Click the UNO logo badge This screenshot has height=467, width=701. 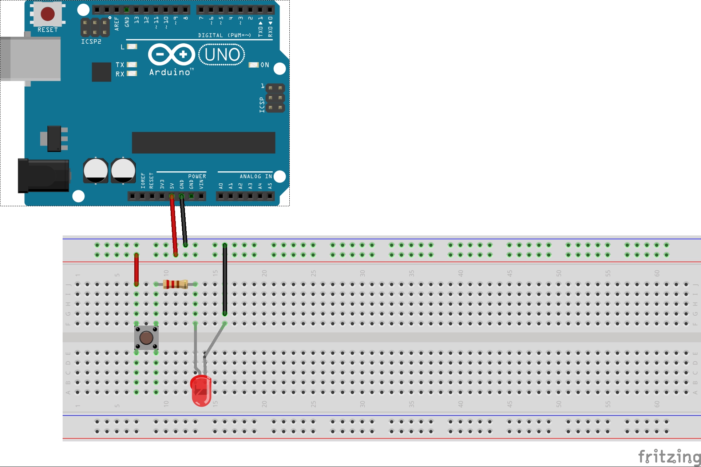pos(222,55)
